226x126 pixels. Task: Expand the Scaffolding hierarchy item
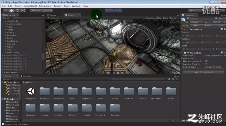pyautogui.click(x=5, y=41)
